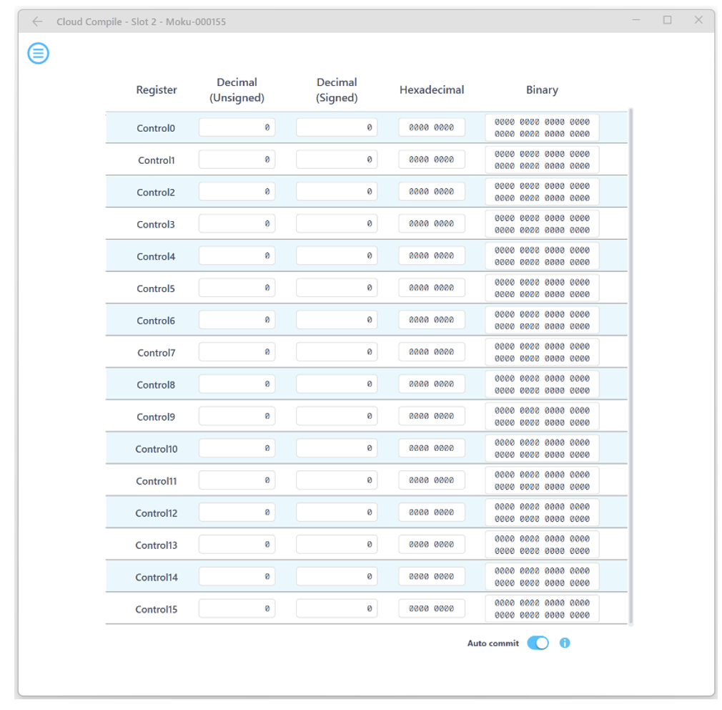Edit Control5 unsigned decimal field
The image size is (722, 710).
click(x=237, y=288)
